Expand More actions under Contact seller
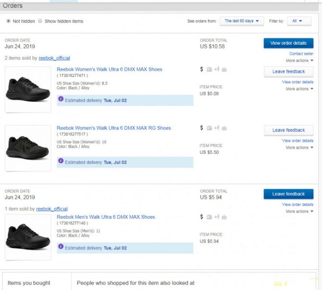The image size is (322, 290). [299, 61]
